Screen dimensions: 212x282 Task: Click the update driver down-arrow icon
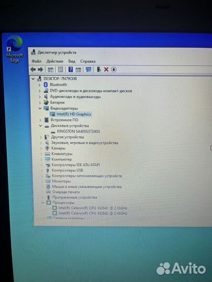tap(114, 69)
